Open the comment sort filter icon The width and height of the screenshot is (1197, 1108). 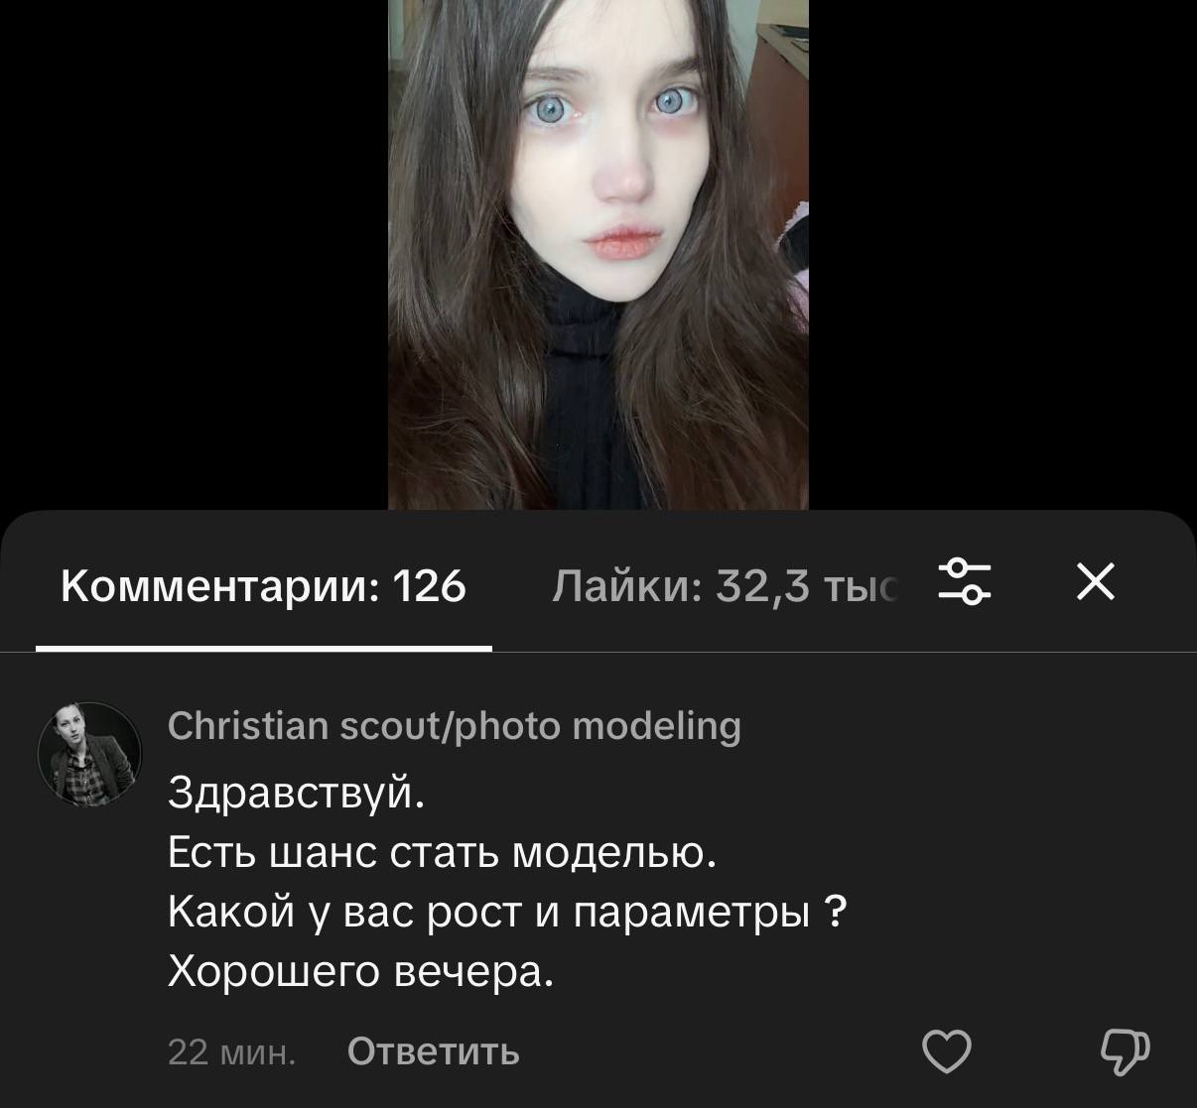965,581
